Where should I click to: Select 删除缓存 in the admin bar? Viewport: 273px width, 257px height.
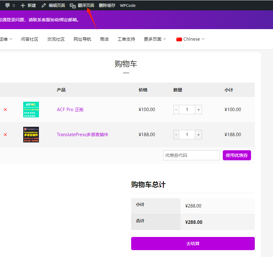pyautogui.click(x=107, y=5)
